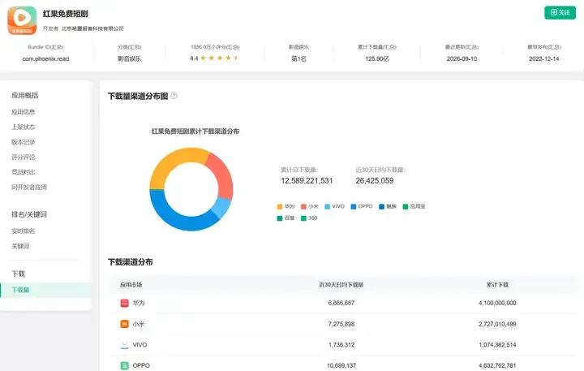Open 实时排名 in the sidebar
The height and width of the screenshot is (371, 584).
pyautogui.click(x=23, y=231)
